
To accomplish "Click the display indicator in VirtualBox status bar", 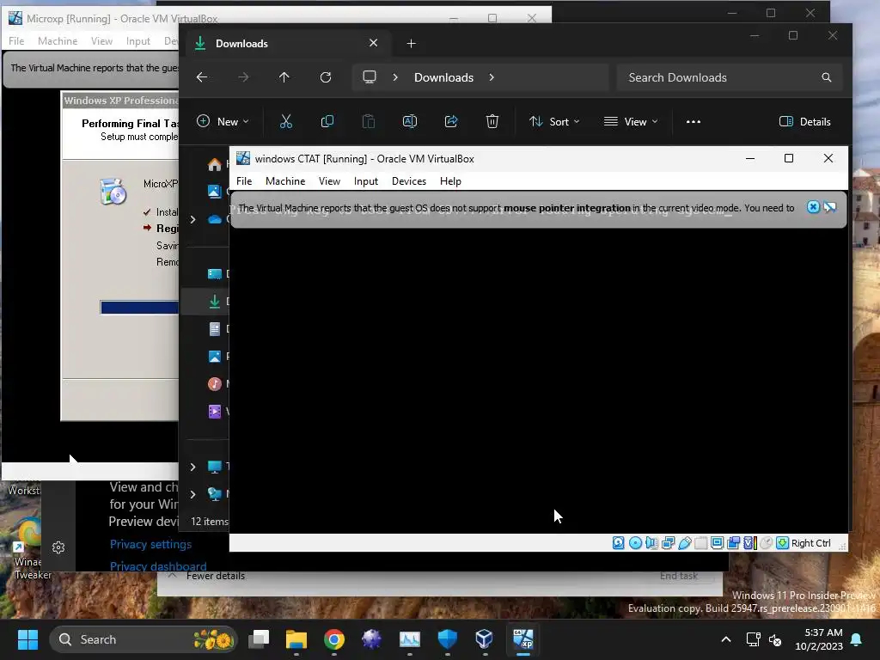I will 718,543.
